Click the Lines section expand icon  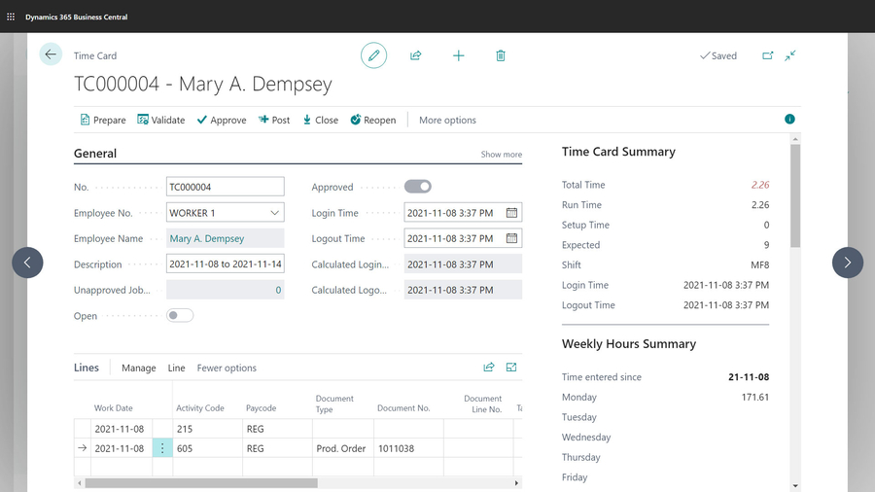511,368
